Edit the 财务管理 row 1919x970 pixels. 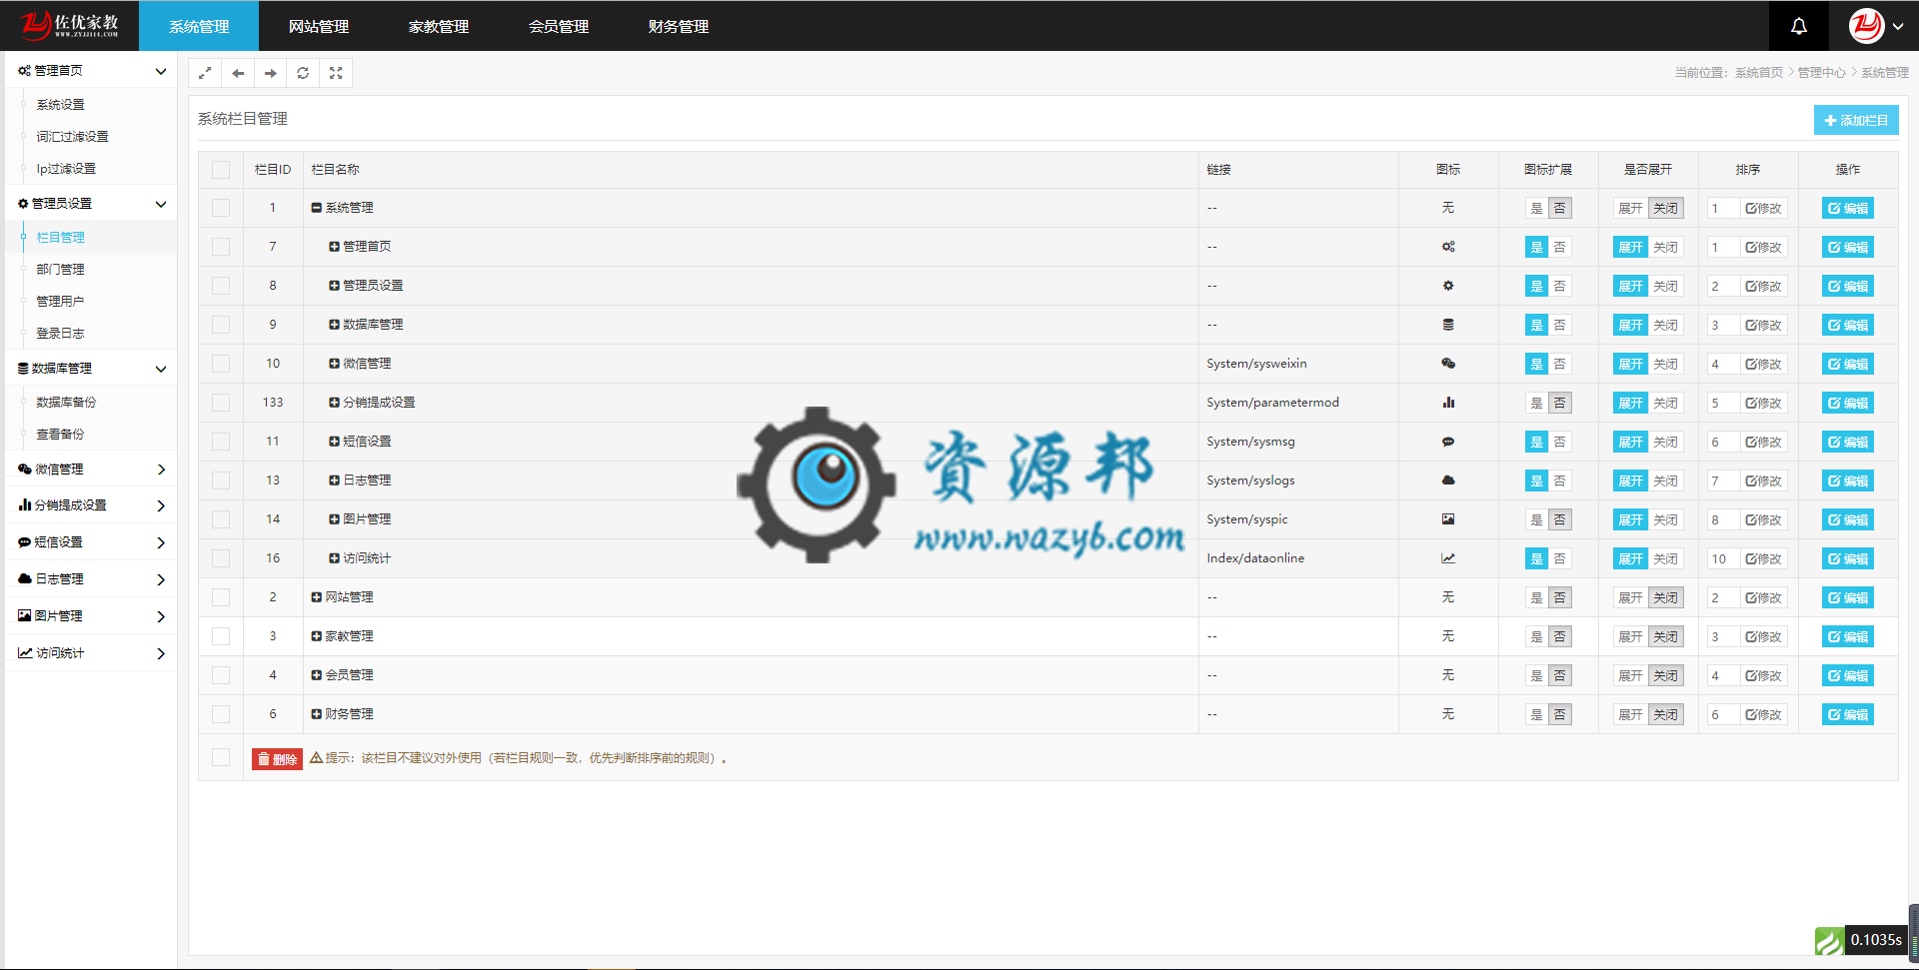point(1848,714)
